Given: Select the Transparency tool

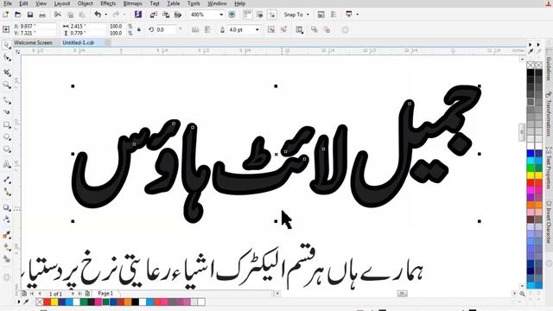Looking at the screenshot, I should tap(6, 219).
